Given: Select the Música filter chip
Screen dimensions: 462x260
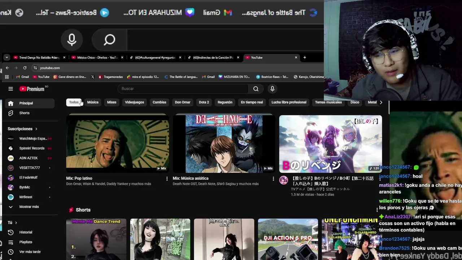Looking at the screenshot, I should pos(93,103).
